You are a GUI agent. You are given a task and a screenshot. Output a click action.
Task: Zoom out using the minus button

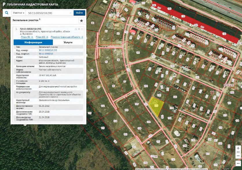[238, 156]
